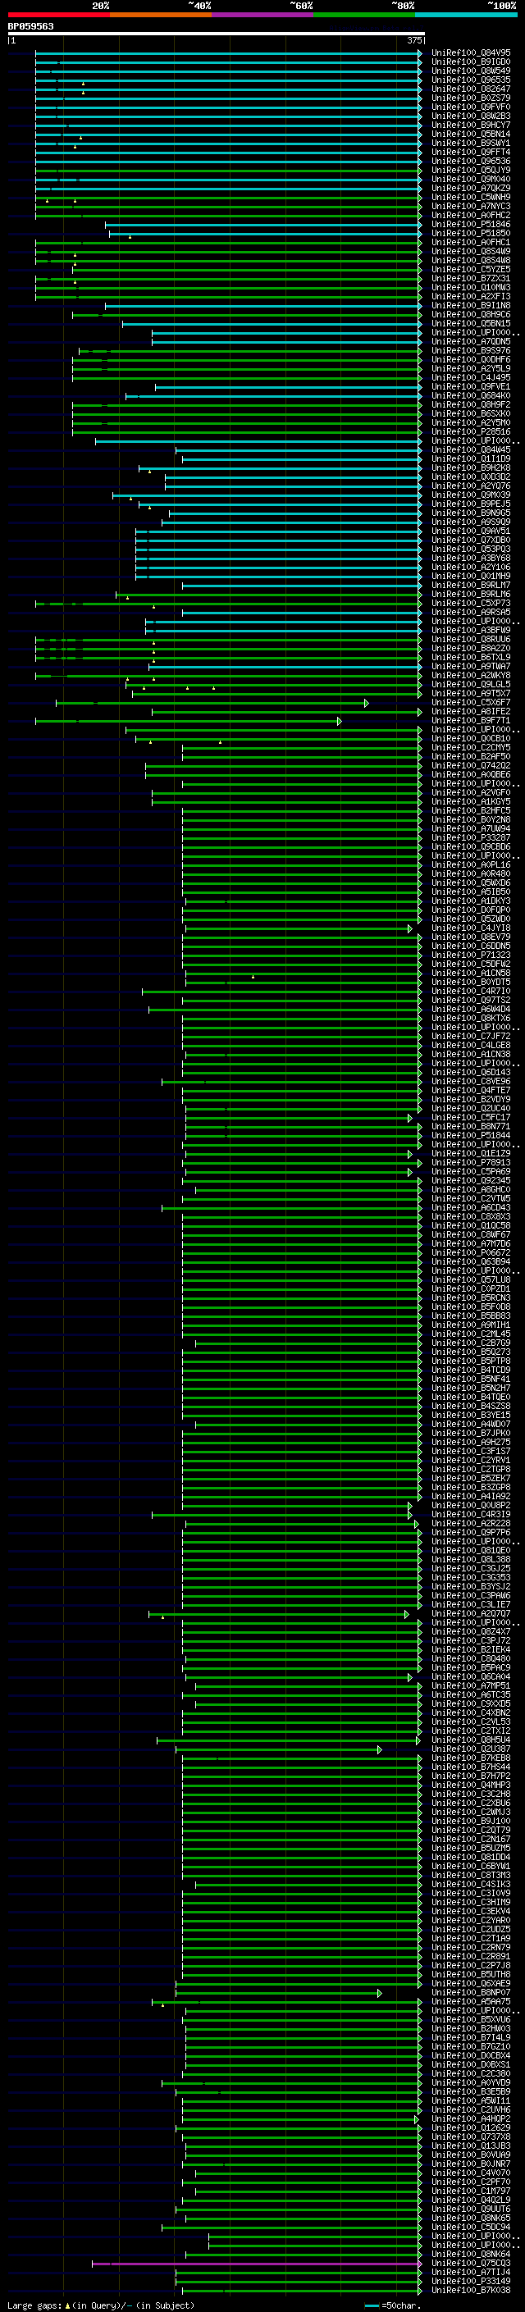Click hit label UniRef100_C5YZE5
Screen dimensions: 525x2312
(471, 269)
